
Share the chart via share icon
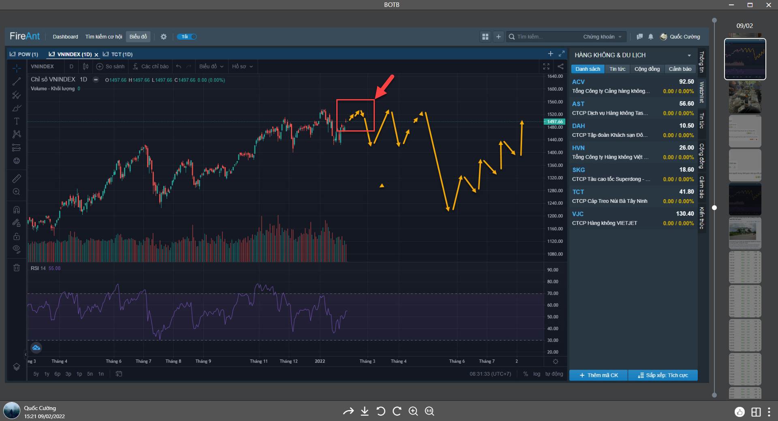pyautogui.click(x=560, y=66)
